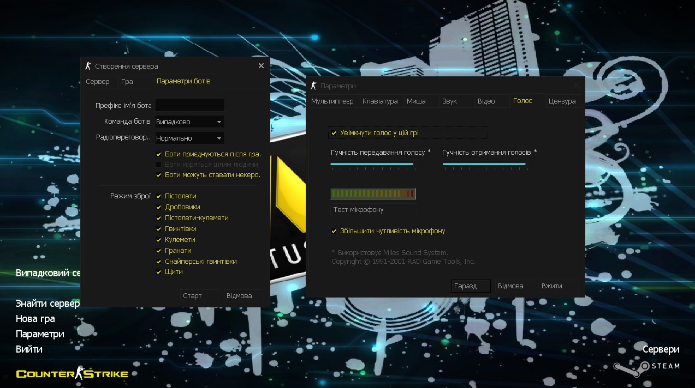The image size is (695, 388).
Task: Open Знайти сервер from main menu
Action: click(47, 304)
